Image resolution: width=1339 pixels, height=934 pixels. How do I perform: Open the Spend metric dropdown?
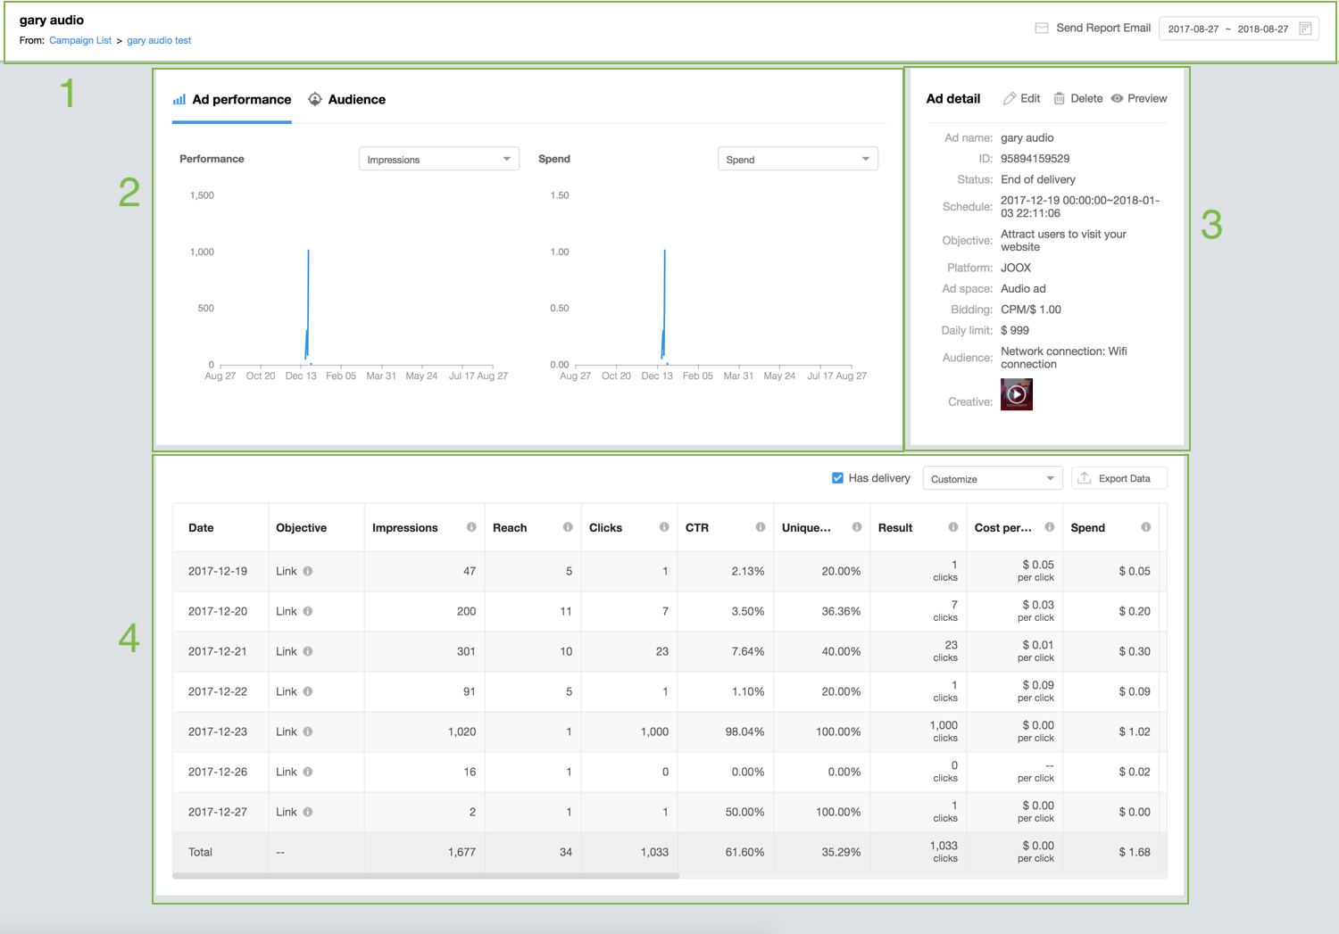click(798, 159)
